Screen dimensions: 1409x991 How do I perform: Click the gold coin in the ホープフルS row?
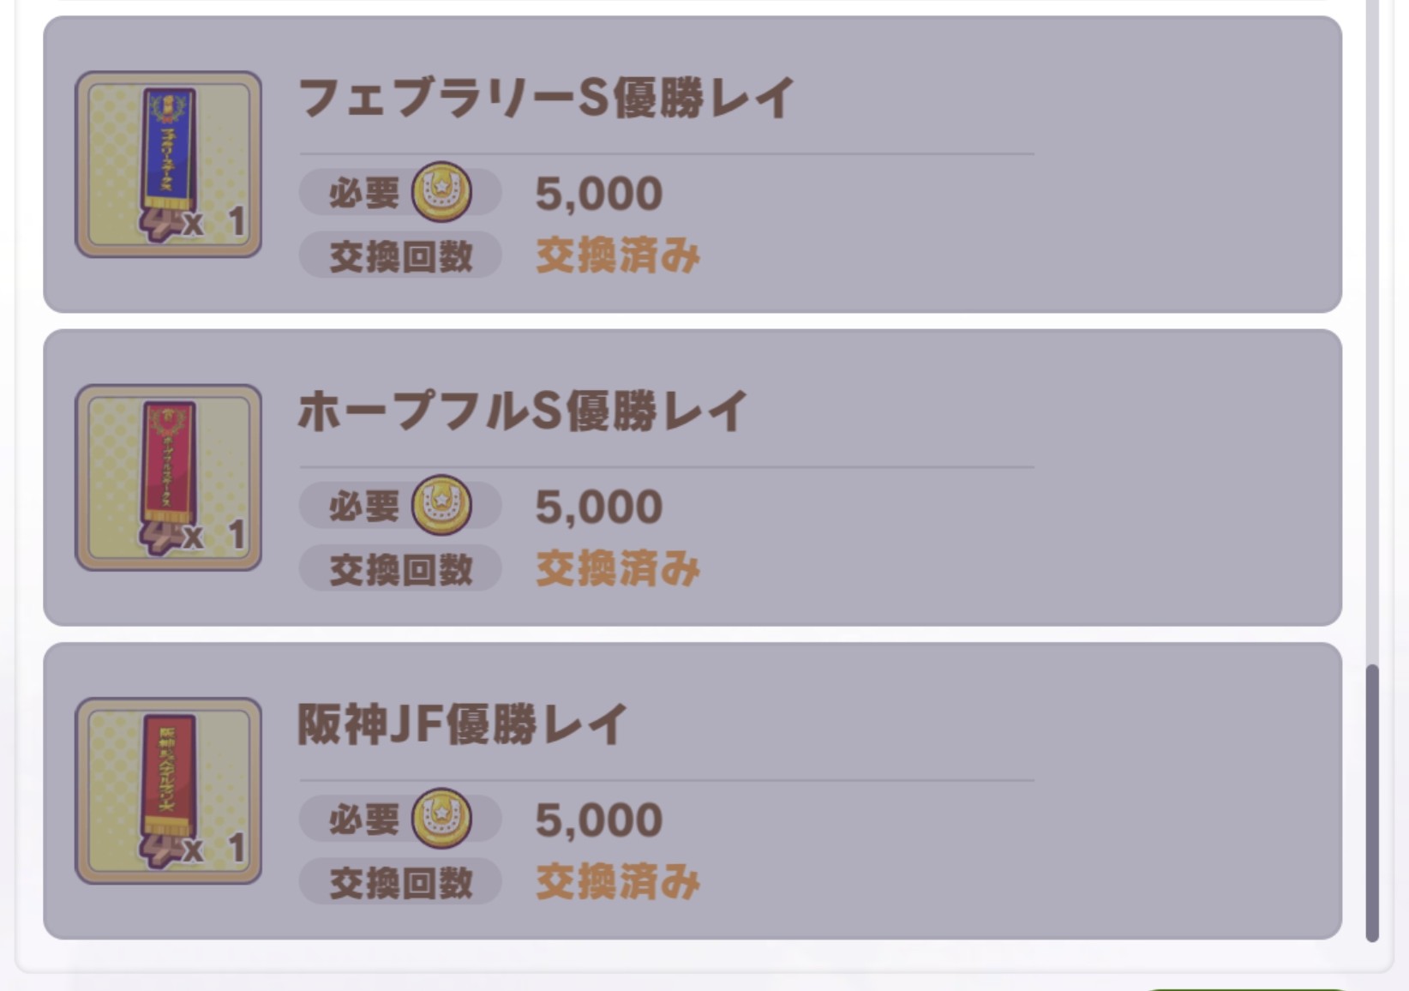(441, 505)
